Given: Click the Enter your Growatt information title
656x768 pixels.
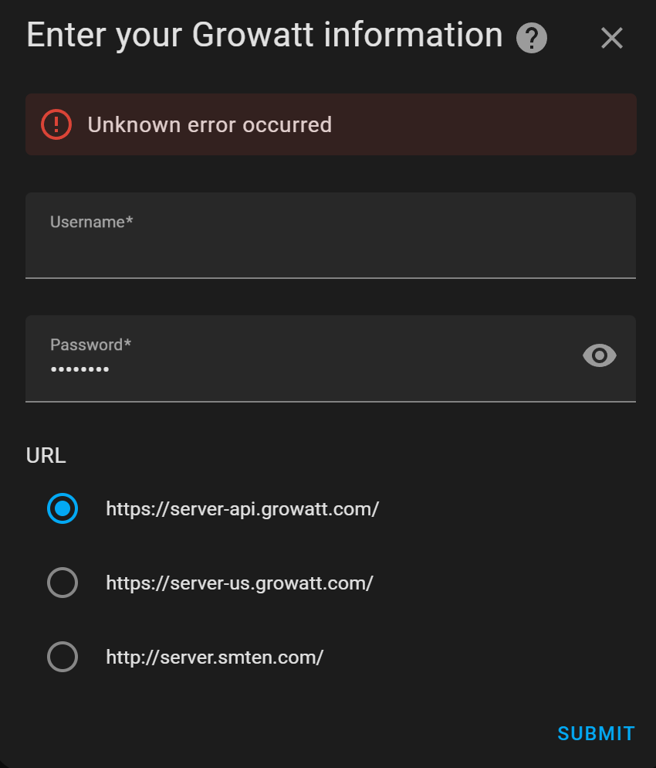Looking at the screenshot, I should [x=263, y=35].
